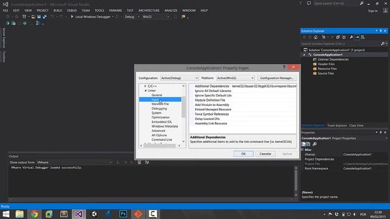This screenshot has height=219, width=390.
Task: Click the help question mark in Property Pages
Action: pyautogui.click(x=284, y=67)
